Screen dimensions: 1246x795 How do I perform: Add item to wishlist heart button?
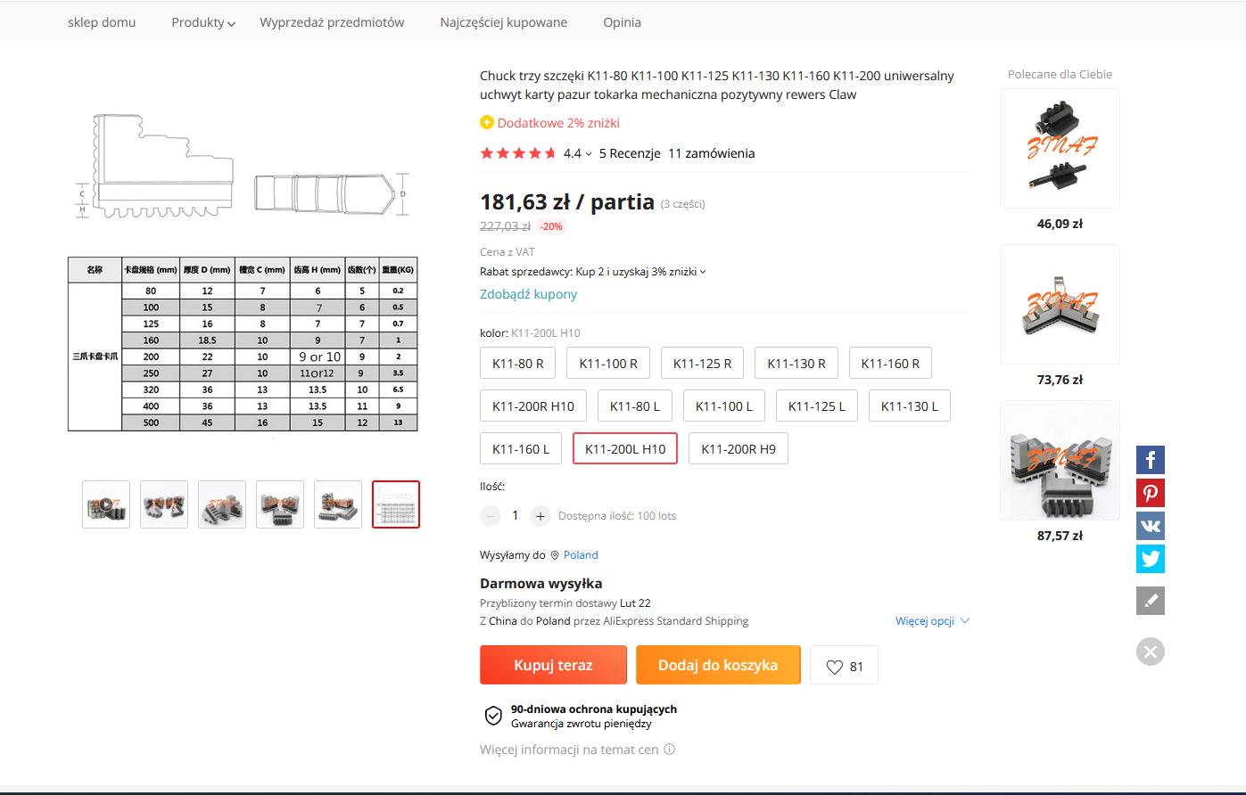(844, 666)
